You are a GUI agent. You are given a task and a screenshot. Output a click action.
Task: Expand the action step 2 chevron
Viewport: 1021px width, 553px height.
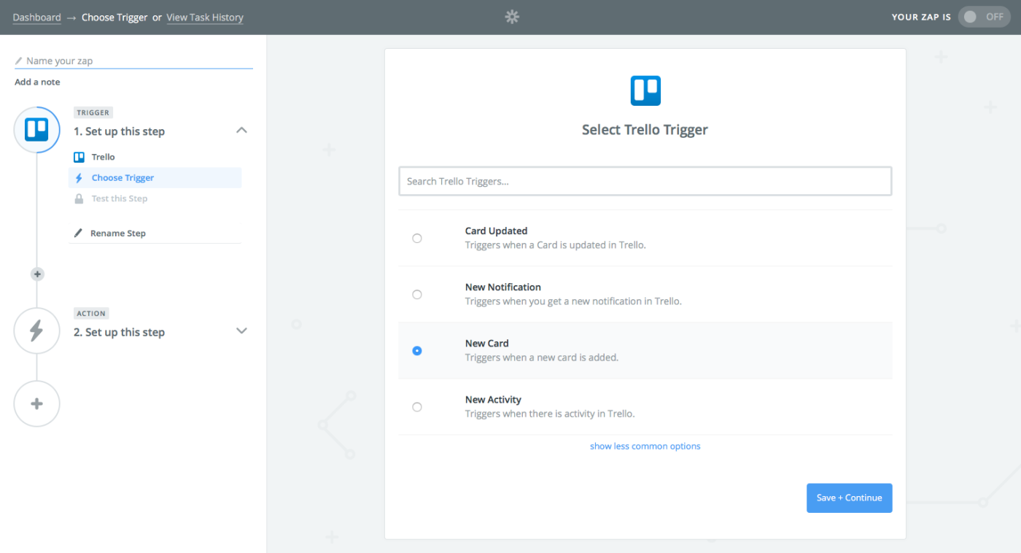tap(242, 330)
